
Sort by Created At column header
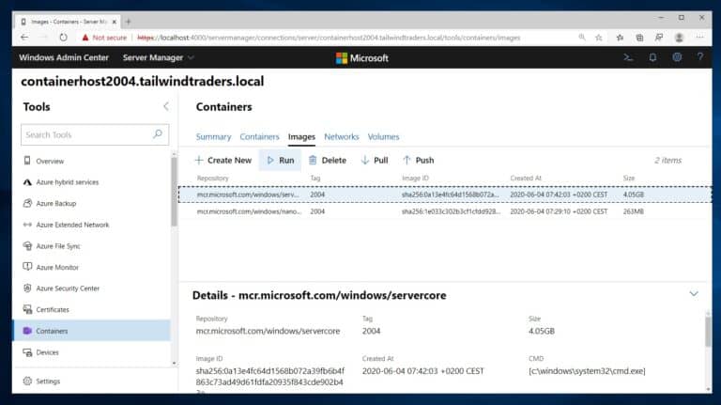click(x=526, y=179)
